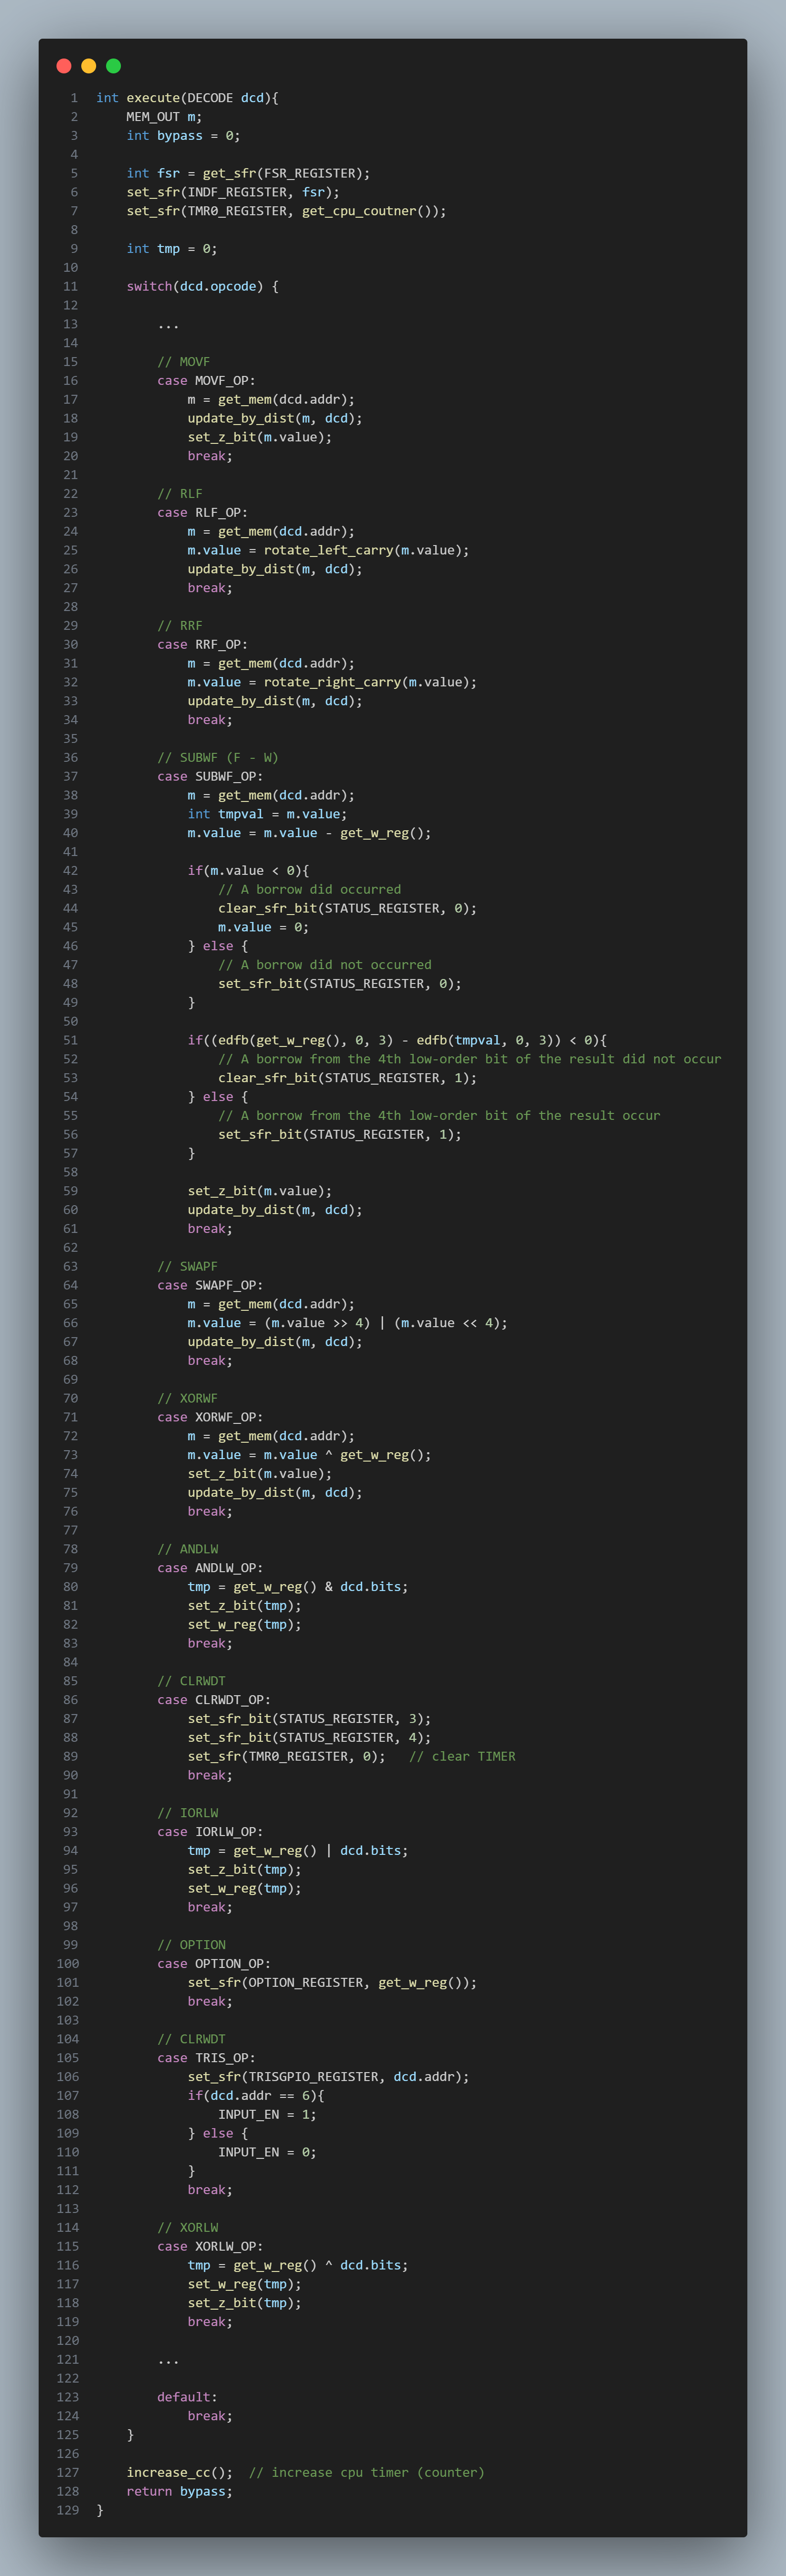Click the "int execute(DECODE dcd){" line
786x2576 pixels.
[x=188, y=98]
